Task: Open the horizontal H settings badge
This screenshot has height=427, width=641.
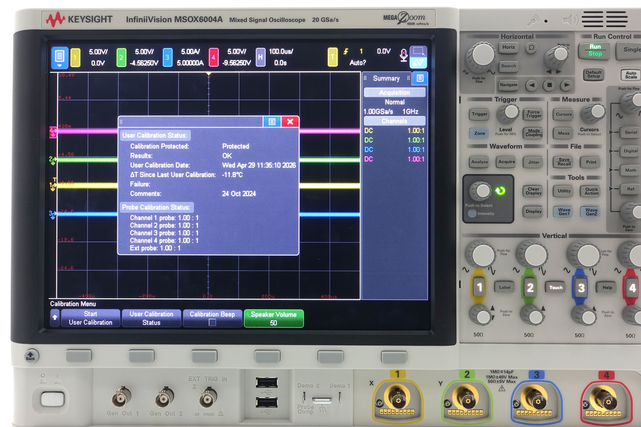Action: [x=260, y=58]
